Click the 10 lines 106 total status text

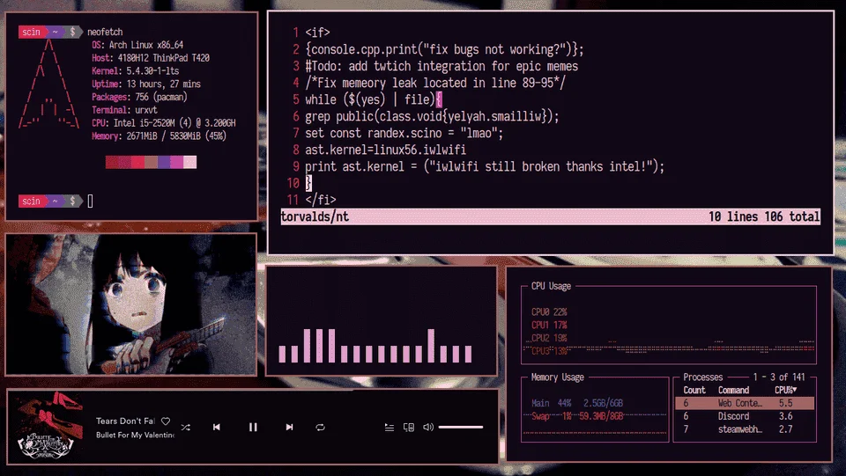point(764,216)
